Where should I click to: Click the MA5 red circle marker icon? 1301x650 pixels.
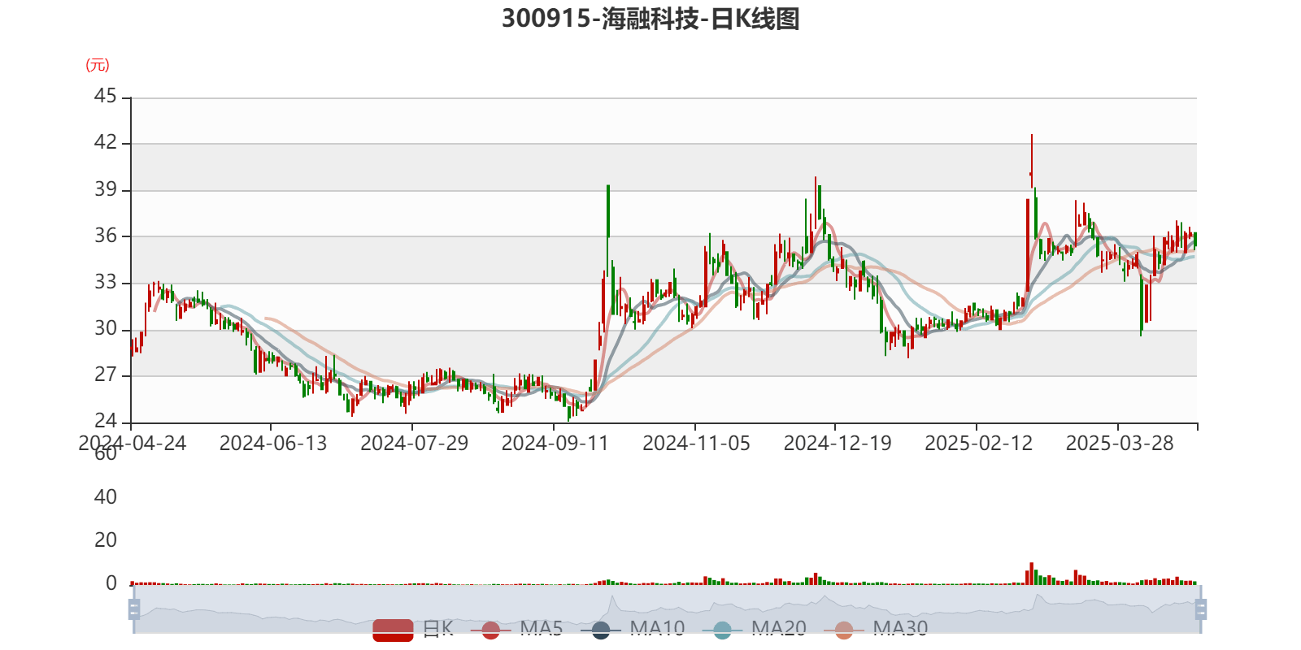[490, 630]
